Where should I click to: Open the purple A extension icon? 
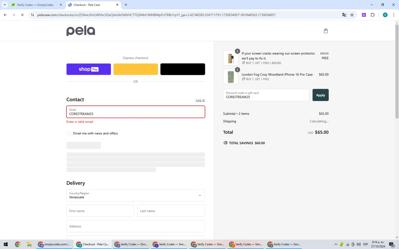(364, 15)
